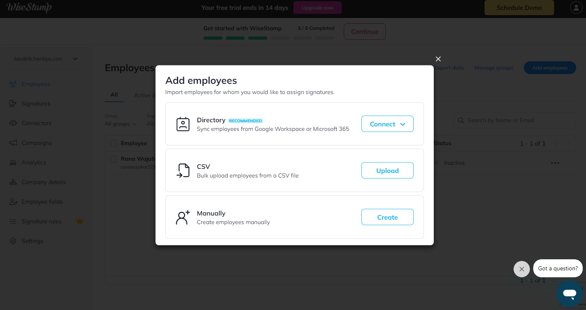This screenshot has width=586, height=310.
Task: Click Create to add employees manually
Action: click(387, 217)
